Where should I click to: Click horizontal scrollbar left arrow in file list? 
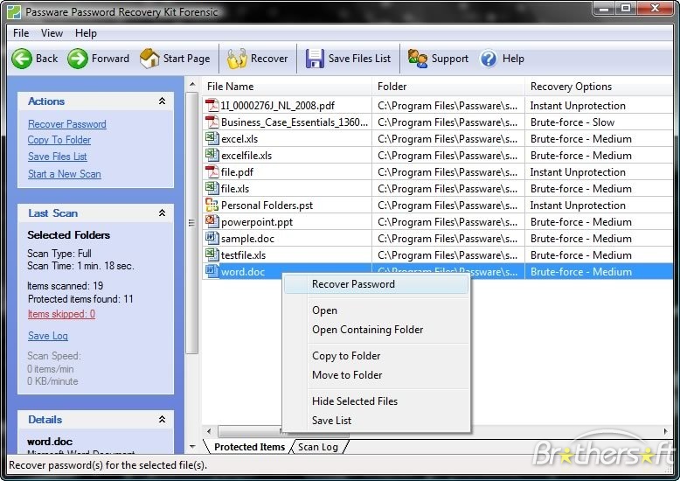click(209, 431)
